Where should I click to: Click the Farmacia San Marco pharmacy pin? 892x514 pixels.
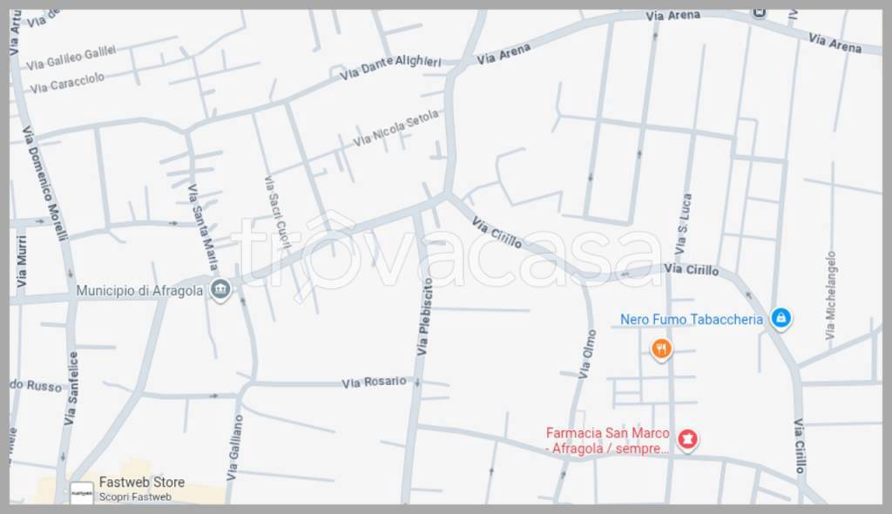(688, 439)
